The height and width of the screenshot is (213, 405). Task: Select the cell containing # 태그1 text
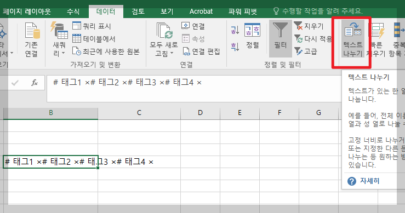pyautogui.click(x=50, y=162)
